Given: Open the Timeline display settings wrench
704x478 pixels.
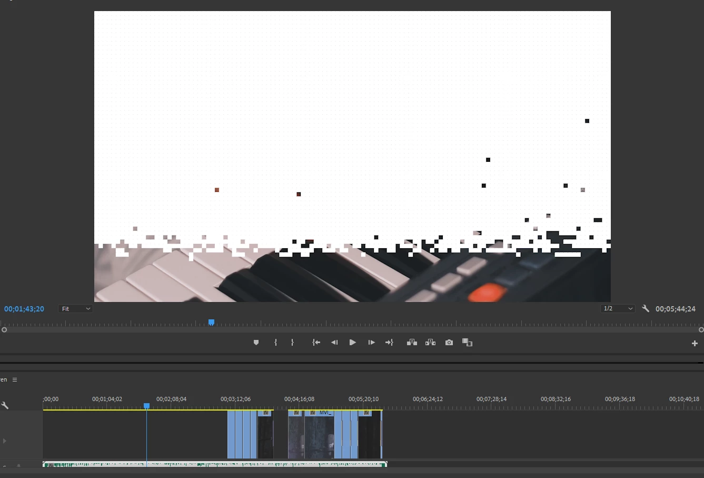Looking at the screenshot, I should [5, 405].
